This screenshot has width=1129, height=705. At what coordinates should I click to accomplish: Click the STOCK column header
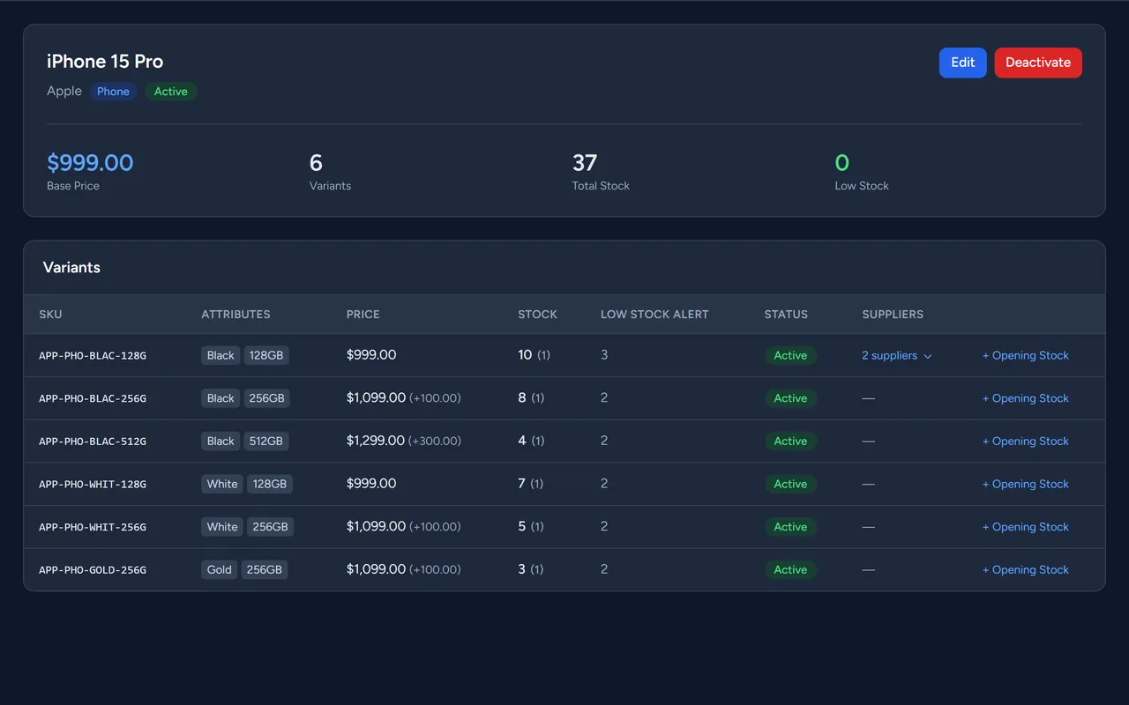pos(537,315)
